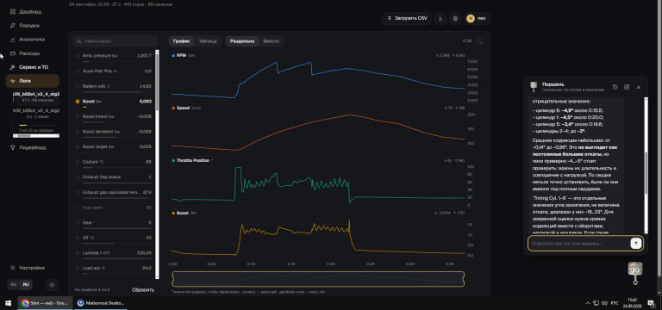Open chat history in Поршень panel
The height and width of the screenshot is (310, 662).
(x=615, y=87)
